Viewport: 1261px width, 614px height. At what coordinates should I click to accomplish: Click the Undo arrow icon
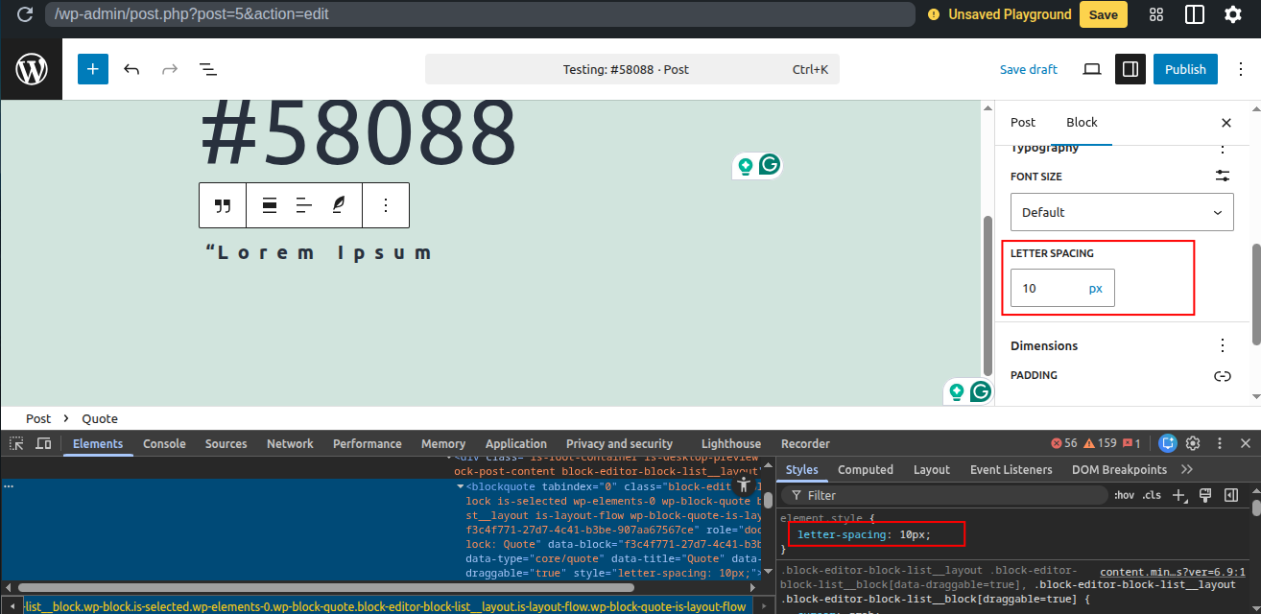coord(131,69)
